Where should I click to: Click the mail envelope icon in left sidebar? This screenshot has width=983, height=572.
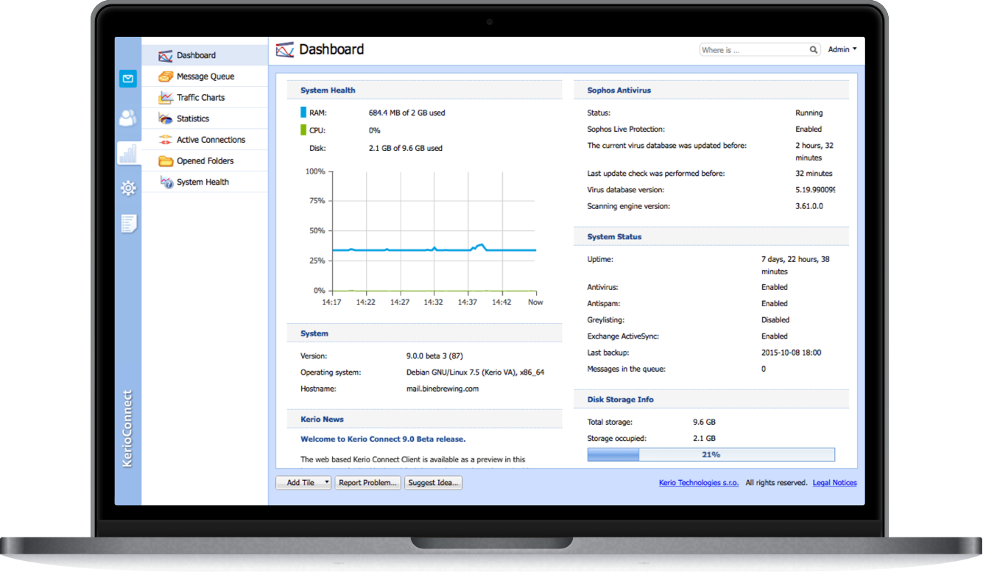pos(128,78)
